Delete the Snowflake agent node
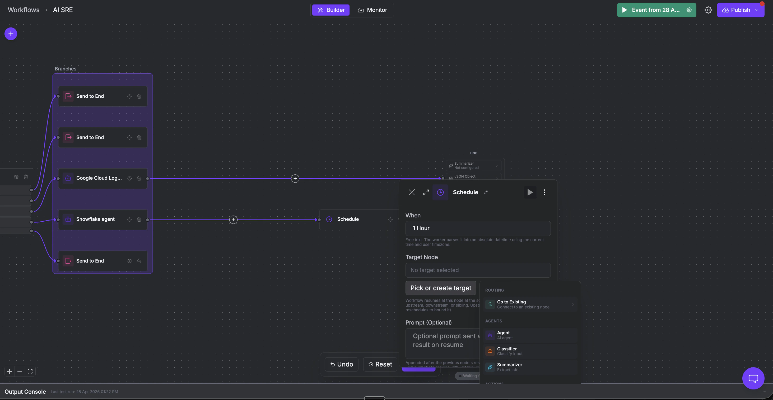The width and height of the screenshot is (773, 400). click(x=139, y=219)
